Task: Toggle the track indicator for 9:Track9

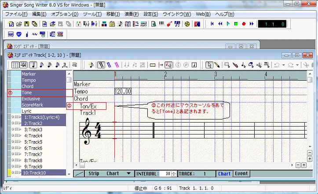Action: point(16,166)
